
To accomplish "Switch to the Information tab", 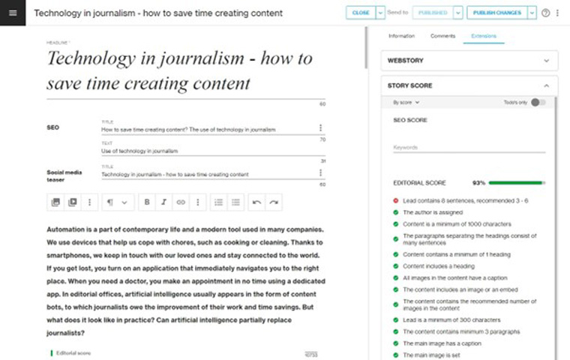I will coord(401,36).
